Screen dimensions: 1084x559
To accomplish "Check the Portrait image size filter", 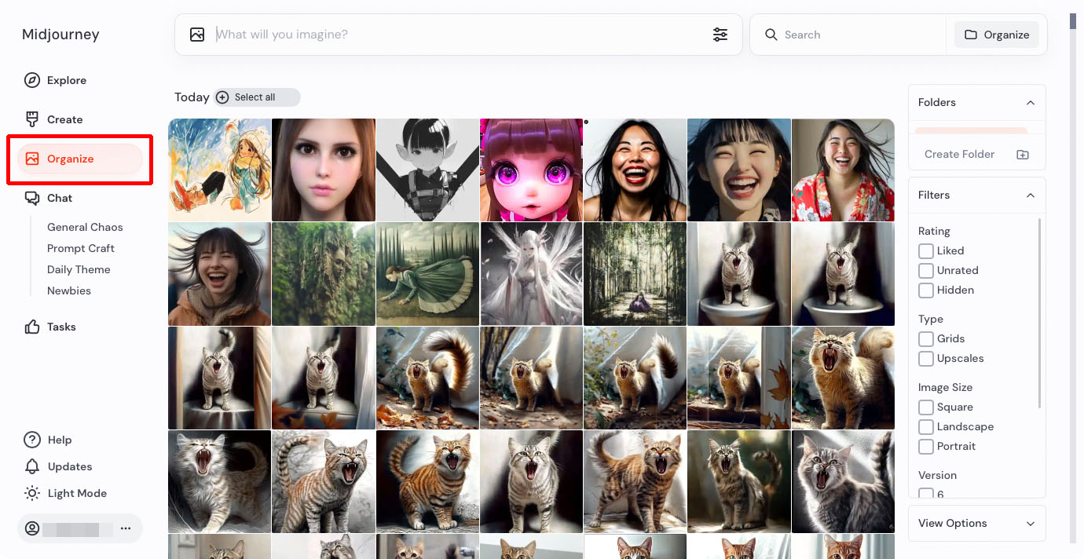I will 926,446.
